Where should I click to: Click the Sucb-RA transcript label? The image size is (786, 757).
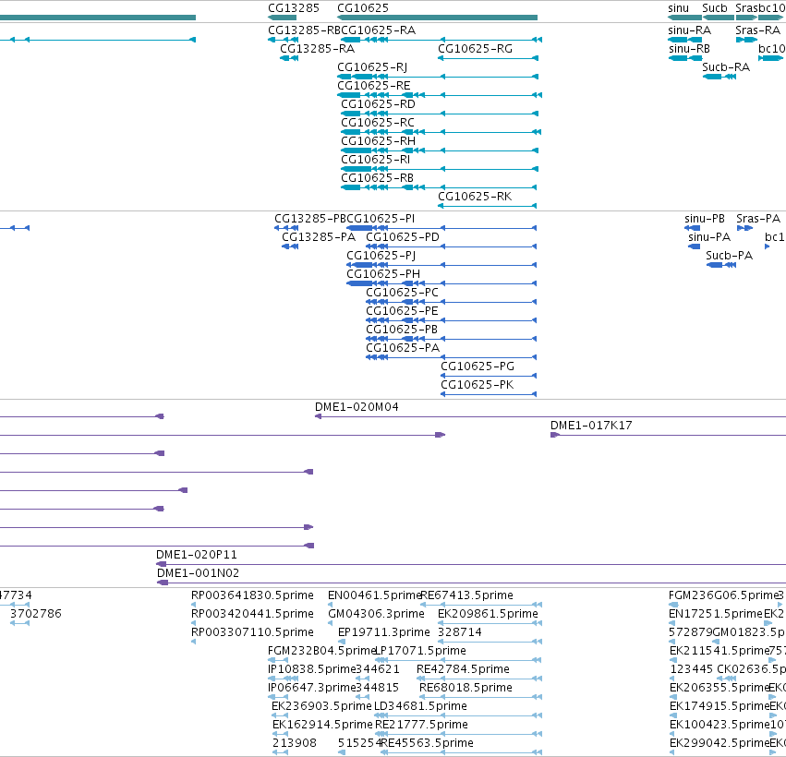click(x=726, y=67)
